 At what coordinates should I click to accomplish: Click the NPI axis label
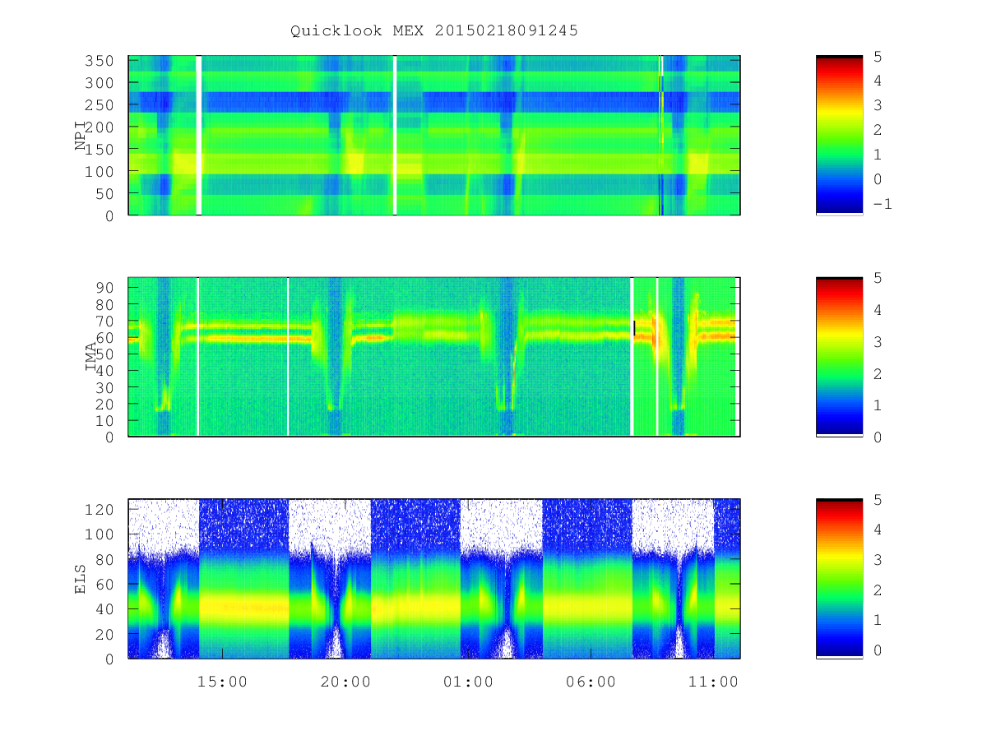pyautogui.click(x=81, y=136)
